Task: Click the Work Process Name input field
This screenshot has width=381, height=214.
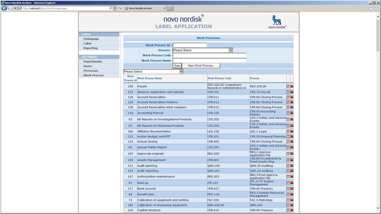Action: pyautogui.click(x=209, y=61)
